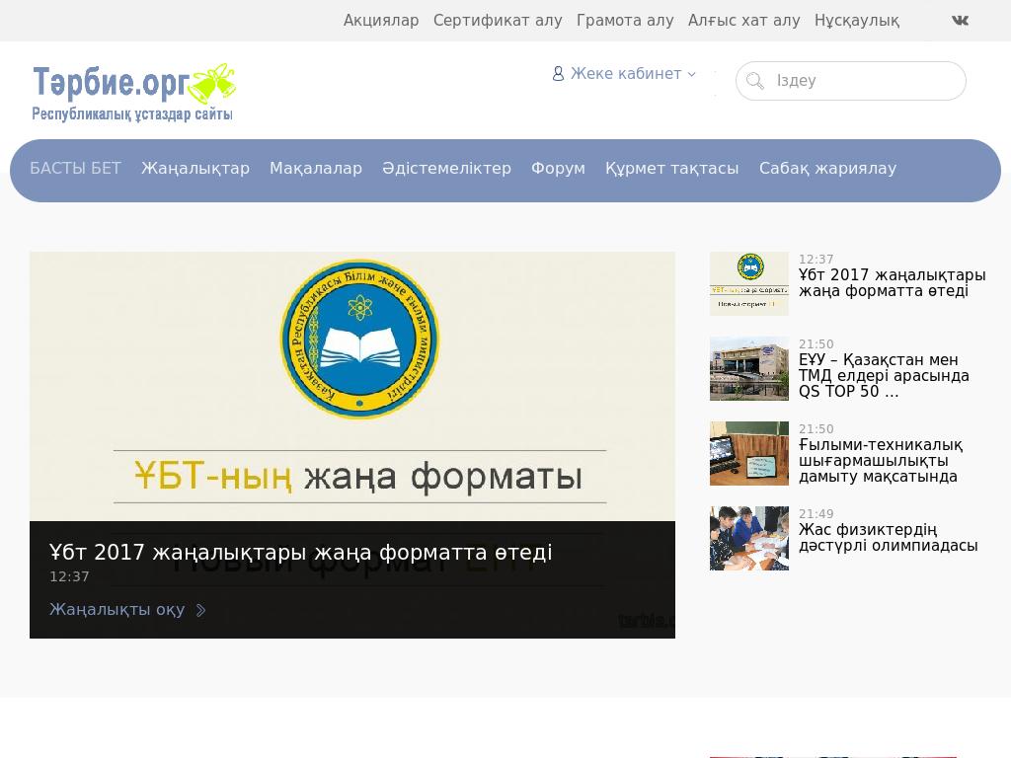
Task: Click the user profile icon beside Жеке кабинет
Action: click(x=558, y=73)
